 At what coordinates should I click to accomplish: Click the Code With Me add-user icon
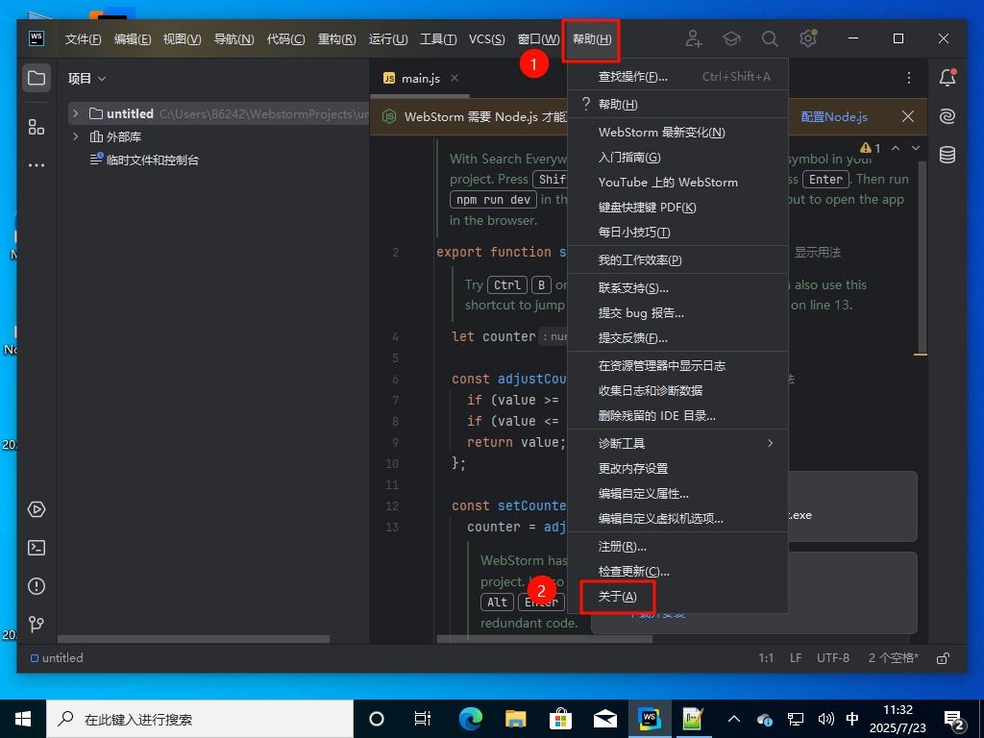tap(694, 38)
